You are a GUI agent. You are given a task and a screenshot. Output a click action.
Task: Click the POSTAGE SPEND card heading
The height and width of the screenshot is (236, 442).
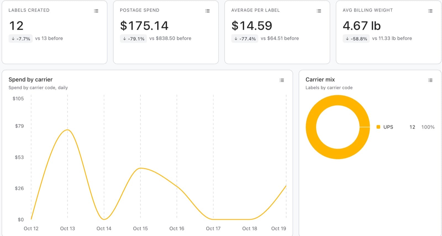pyautogui.click(x=140, y=10)
